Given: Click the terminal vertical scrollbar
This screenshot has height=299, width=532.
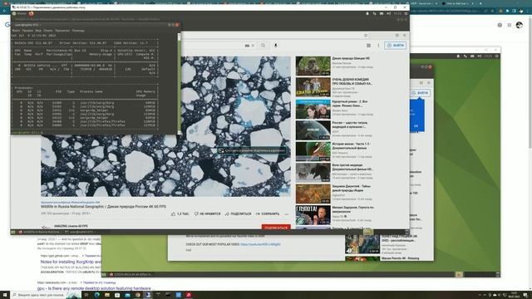Looking at the screenshot, I should [x=179, y=83].
